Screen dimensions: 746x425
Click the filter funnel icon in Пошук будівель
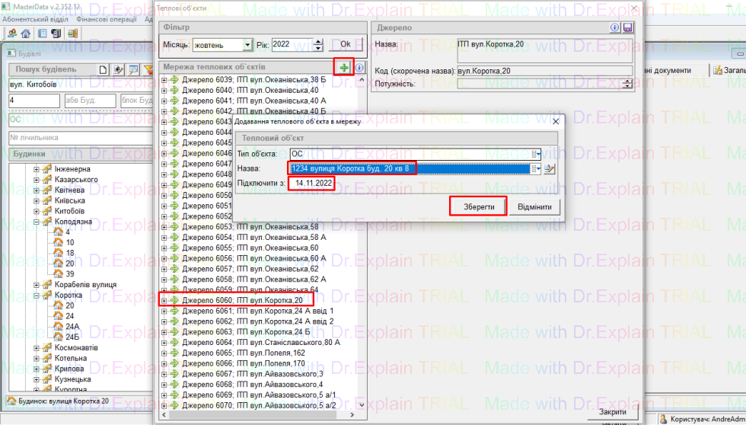tap(148, 70)
